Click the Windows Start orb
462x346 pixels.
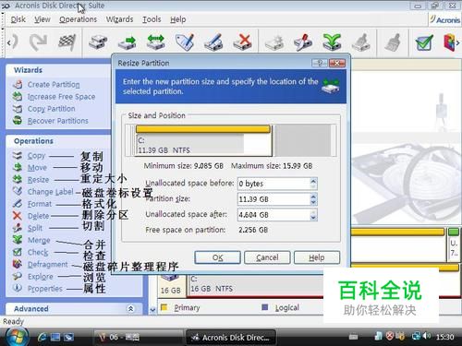(17, 337)
